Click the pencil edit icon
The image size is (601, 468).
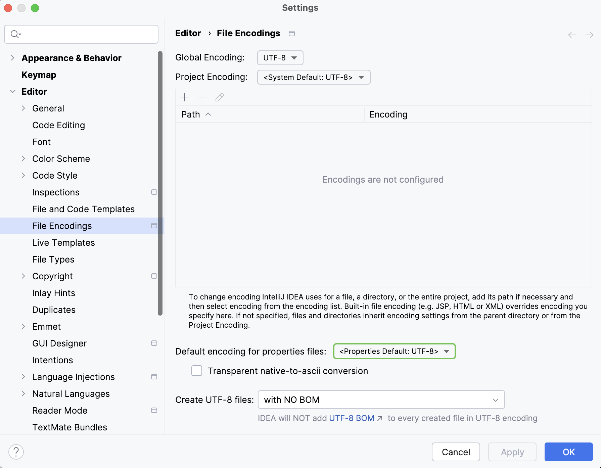pyautogui.click(x=220, y=97)
